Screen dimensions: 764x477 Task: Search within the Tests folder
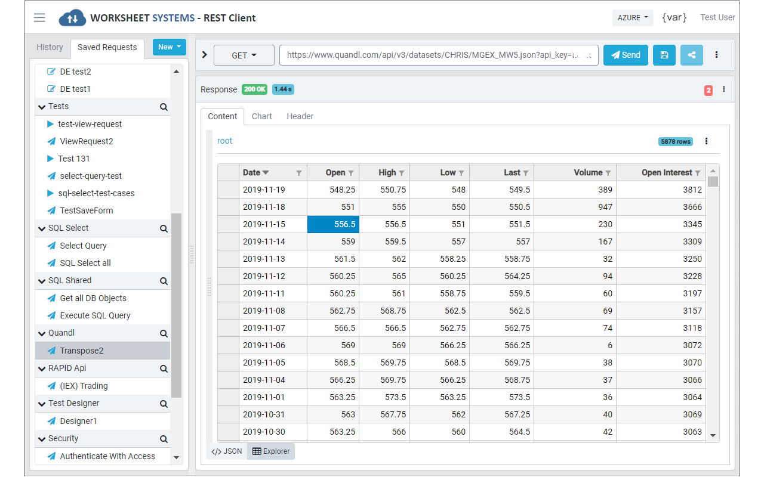point(164,107)
